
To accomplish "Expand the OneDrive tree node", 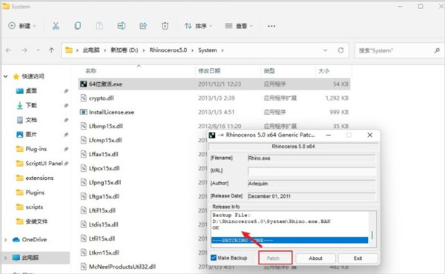I will pyautogui.click(x=5, y=240).
